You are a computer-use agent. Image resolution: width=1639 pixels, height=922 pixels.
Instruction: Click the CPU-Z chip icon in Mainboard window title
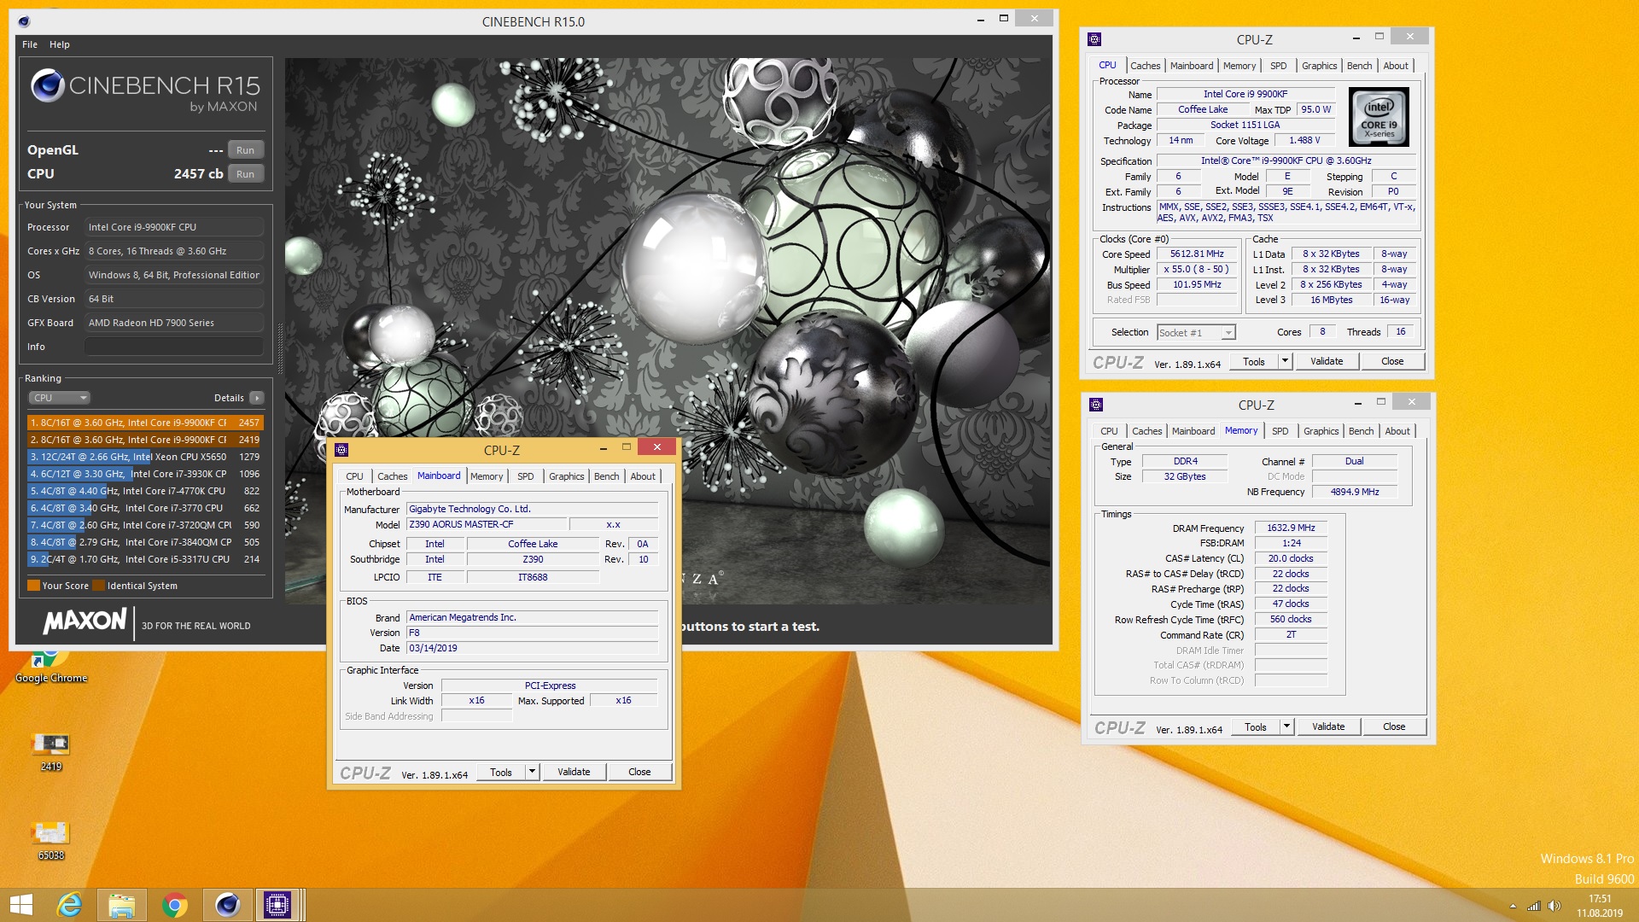click(x=341, y=450)
